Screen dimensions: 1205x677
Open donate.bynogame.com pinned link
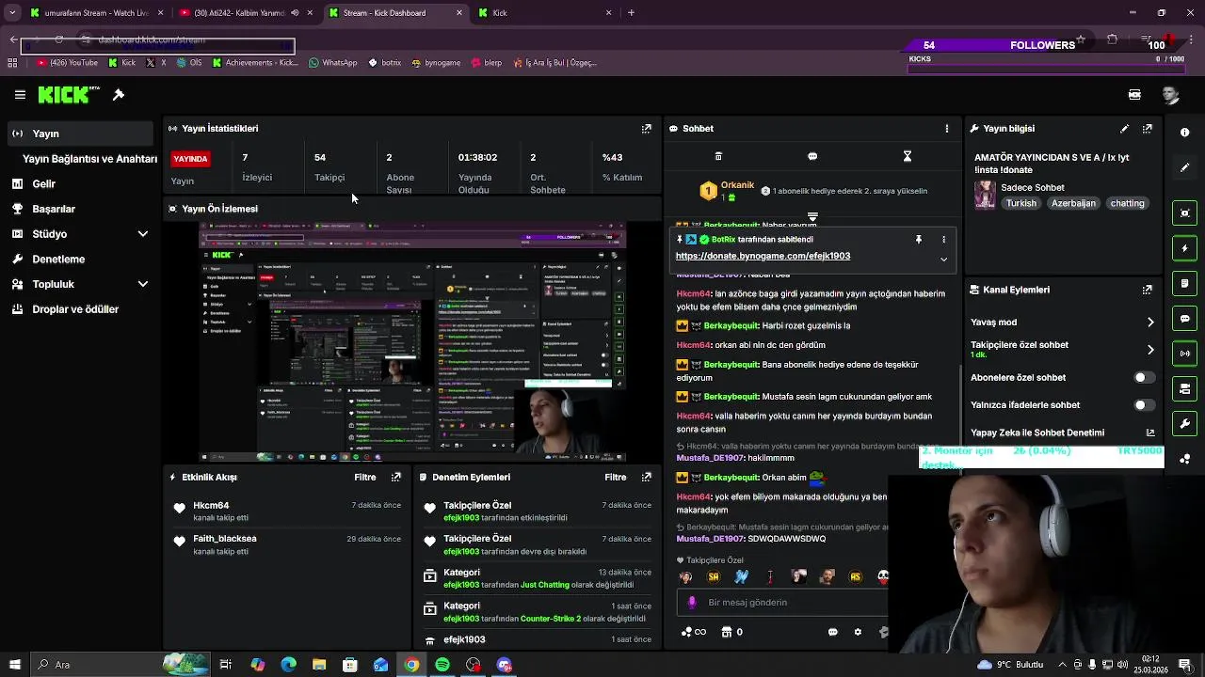pyautogui.click(x=763, y=256)
